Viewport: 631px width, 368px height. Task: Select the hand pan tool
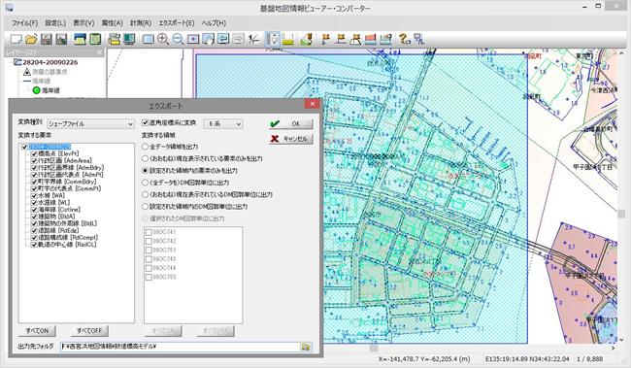point(208,39)
